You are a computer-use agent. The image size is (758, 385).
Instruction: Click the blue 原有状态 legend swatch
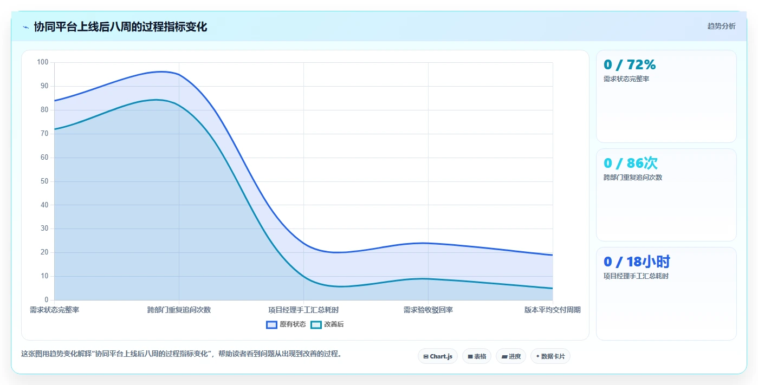point(271,324)
